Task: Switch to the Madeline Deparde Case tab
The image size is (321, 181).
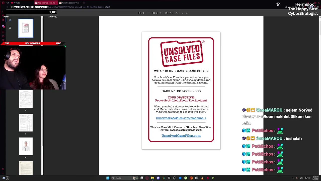Action: tap(70, 3)
